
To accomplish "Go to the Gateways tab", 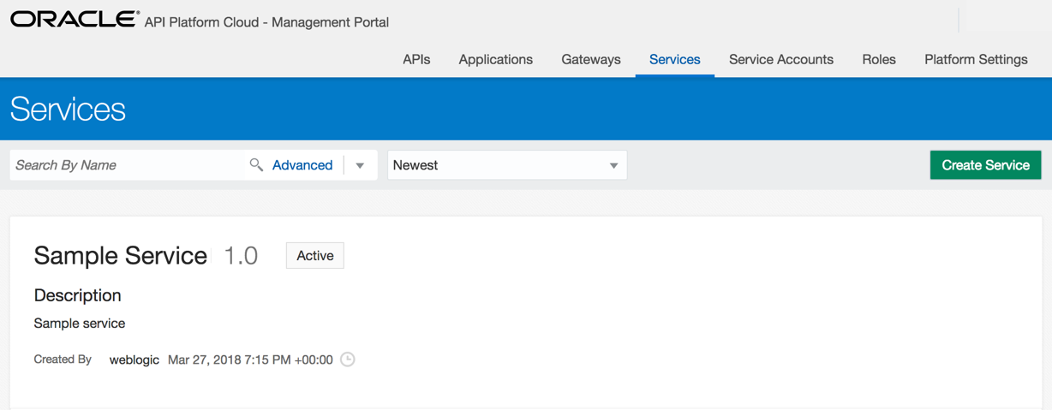I will point(591,59).
